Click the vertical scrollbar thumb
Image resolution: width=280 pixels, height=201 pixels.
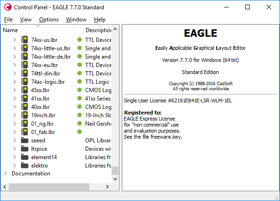tap(115, 171)
